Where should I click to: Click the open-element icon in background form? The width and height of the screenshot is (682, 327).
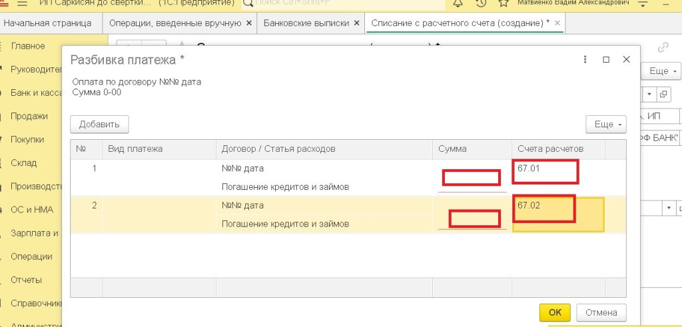[663, 94]
